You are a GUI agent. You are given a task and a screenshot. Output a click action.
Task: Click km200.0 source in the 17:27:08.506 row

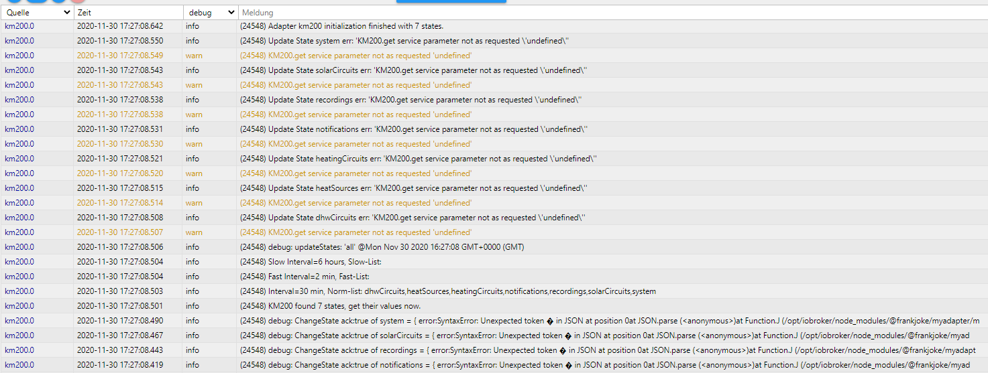(19, 247)
